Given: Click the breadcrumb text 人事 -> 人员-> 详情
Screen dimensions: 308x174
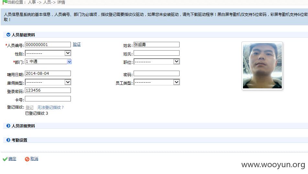Looking at the screenshot, I should click(x=46, y=2).
